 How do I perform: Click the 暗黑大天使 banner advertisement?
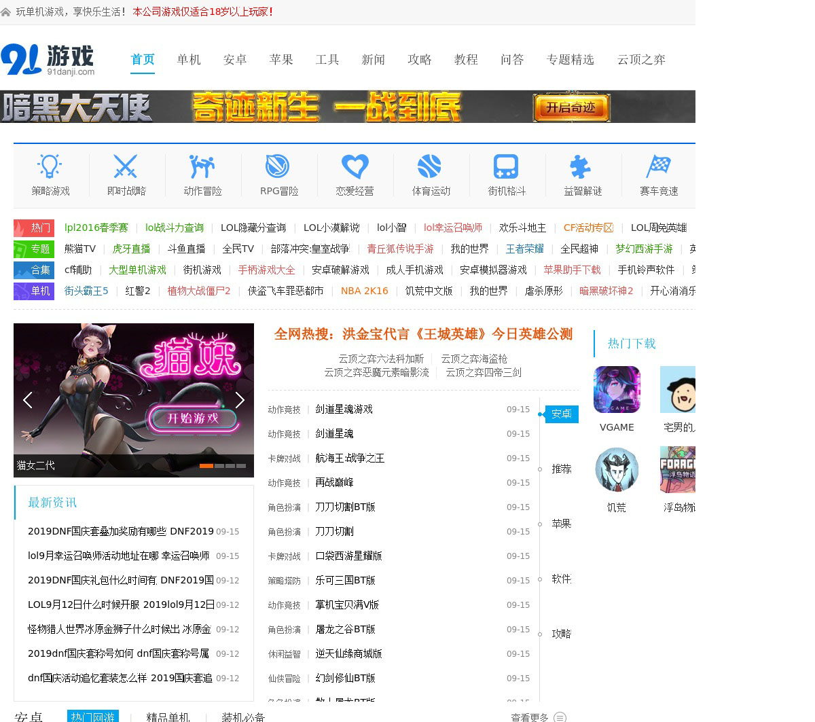tap(348, 107)
